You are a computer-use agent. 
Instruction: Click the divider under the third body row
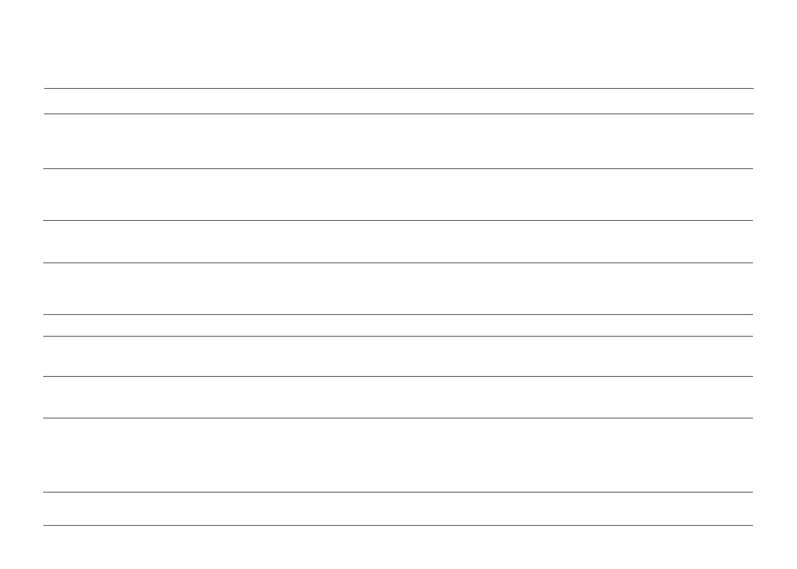(398, 263)
